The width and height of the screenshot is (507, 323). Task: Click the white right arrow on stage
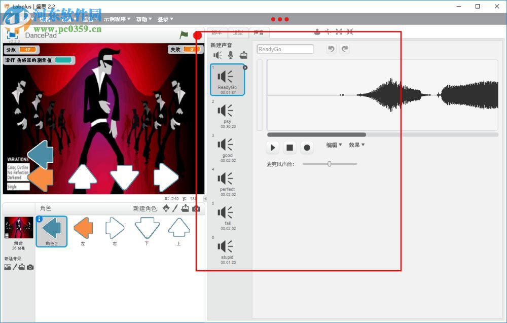click(166, 177)
